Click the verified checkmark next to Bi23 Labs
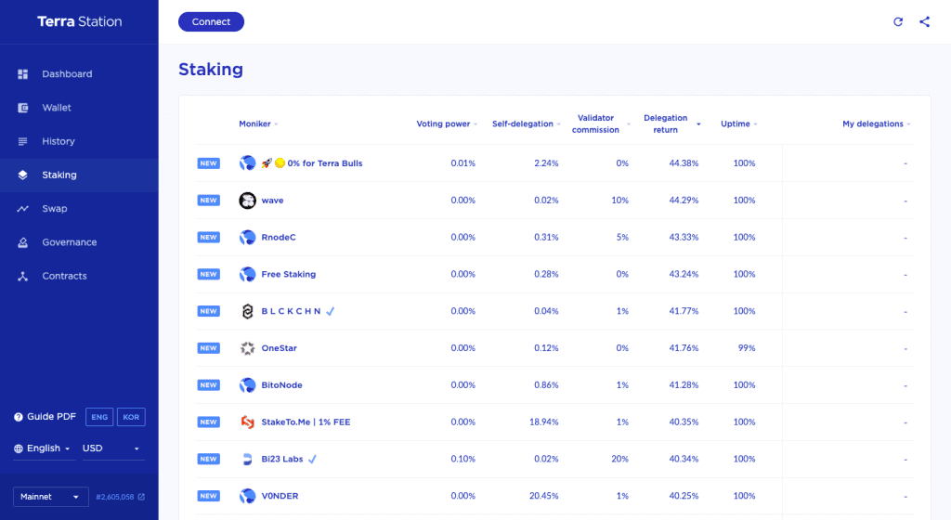The width and height of the screenshot is (951, 520). click(312, 459)
